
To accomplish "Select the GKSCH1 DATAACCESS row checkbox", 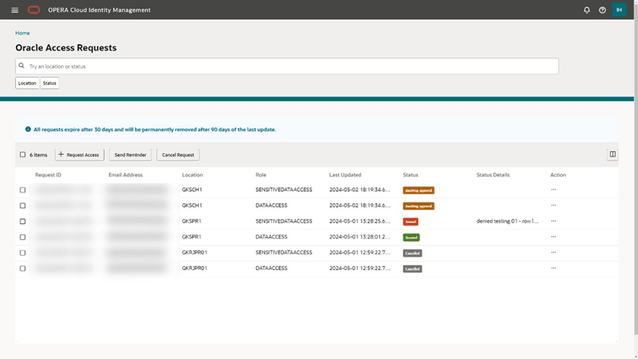I will (22, 205).
